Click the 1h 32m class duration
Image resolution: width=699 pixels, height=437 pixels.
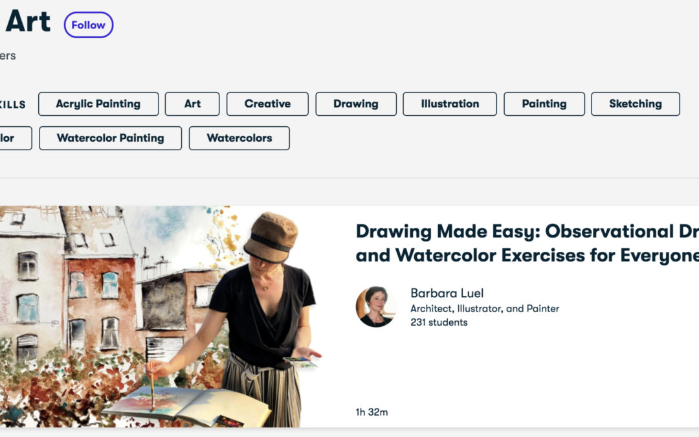[372, 412]
